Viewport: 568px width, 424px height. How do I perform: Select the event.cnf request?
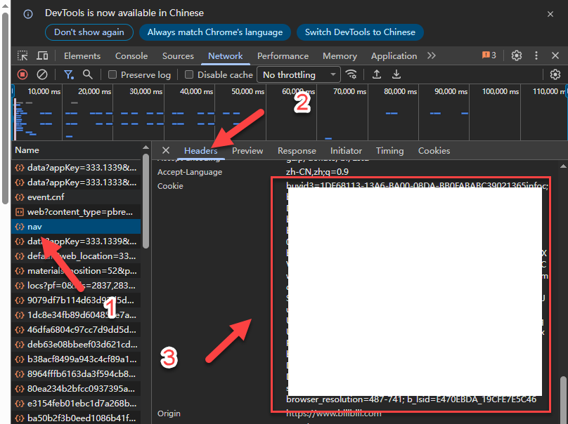tap(46, 197)
